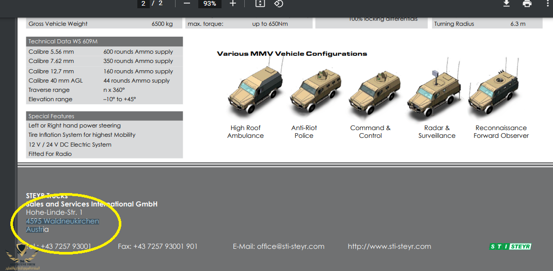553x271 pixels.
Task: Click the Special Features table header
Action: pos(104,116)
